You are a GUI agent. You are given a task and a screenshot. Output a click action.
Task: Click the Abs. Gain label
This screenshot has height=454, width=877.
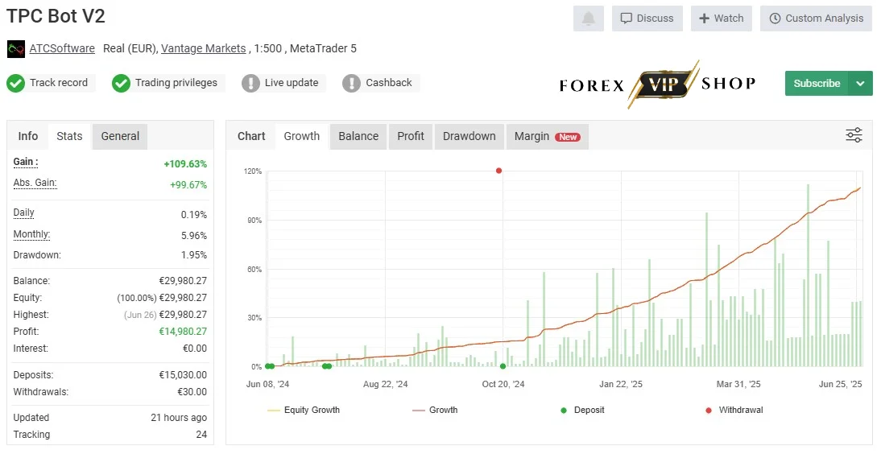point(35,183)
